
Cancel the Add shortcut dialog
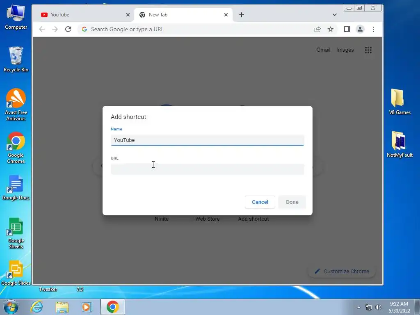[x=260, y=202]
